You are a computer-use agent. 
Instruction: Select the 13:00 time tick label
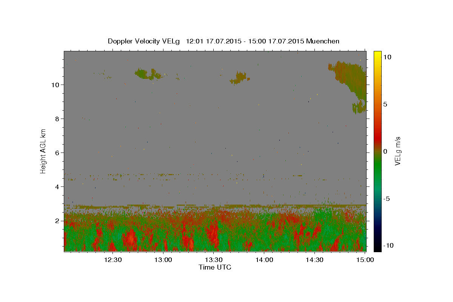pyautogui.click(x=163, y=260)
